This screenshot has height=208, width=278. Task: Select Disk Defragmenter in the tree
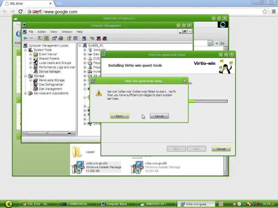(51, 84)
